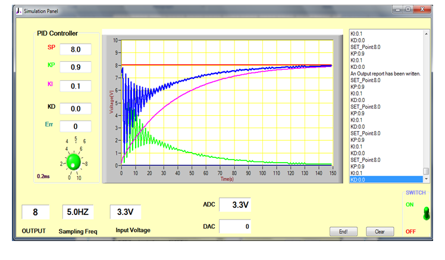Maximize the Simulation Panel window
This screenshot has height=260, width=445.
click(408, 9)
